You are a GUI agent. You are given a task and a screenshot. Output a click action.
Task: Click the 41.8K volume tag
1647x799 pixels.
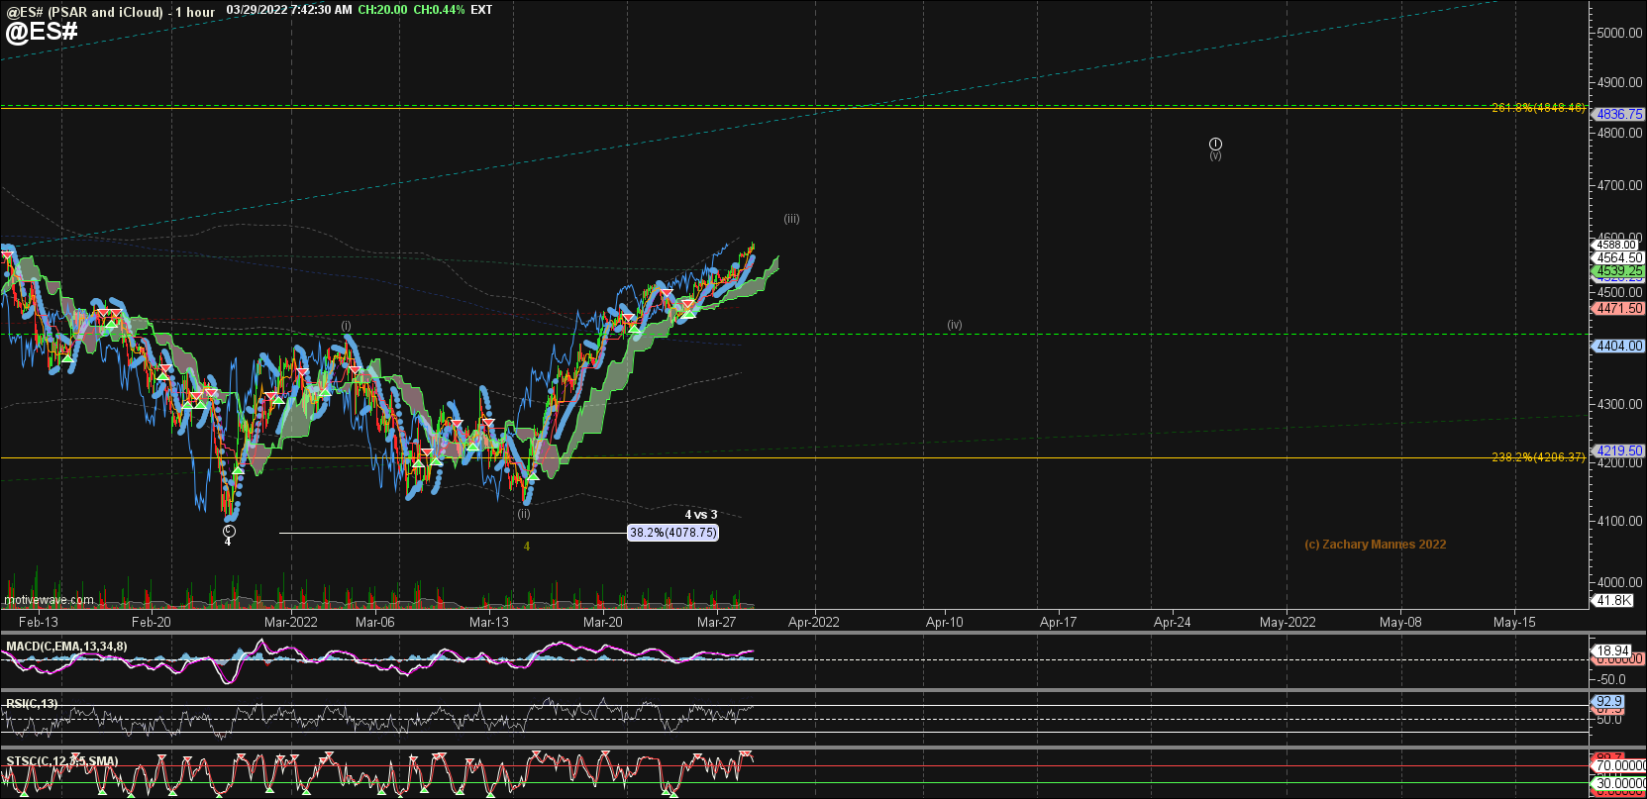pos(1613,600)
